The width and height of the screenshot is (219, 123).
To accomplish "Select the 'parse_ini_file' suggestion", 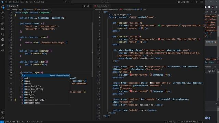I will 46,86.
